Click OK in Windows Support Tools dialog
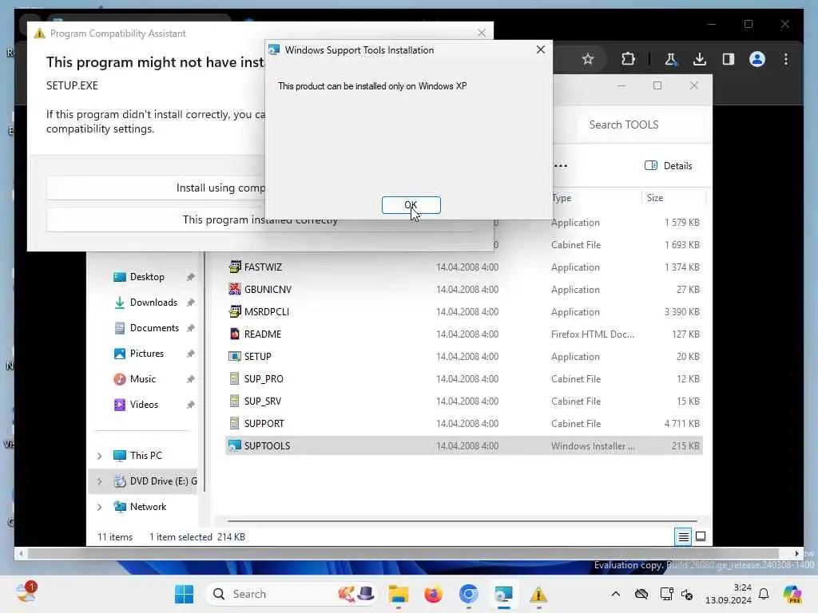 (411, 205)
